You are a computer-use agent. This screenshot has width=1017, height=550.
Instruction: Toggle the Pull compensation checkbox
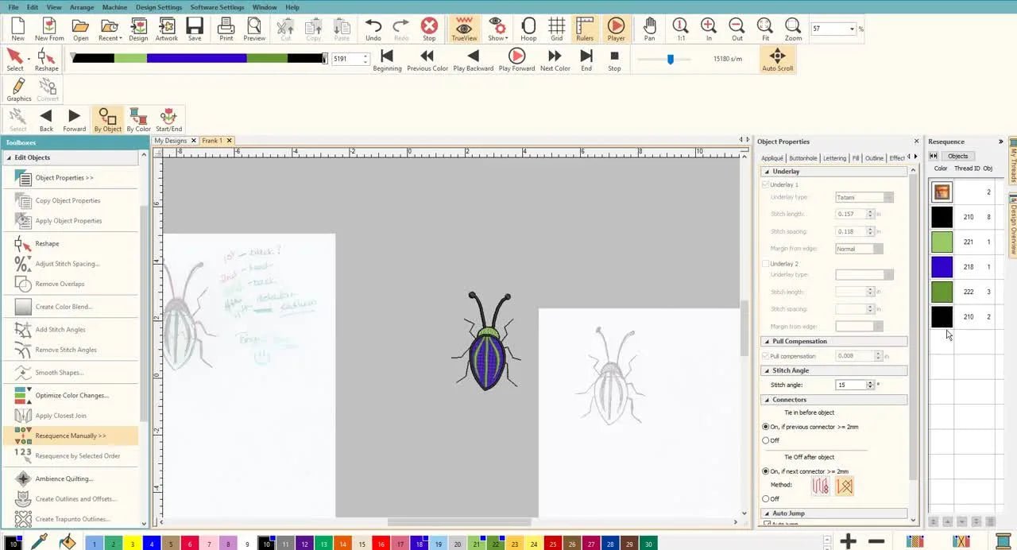pos(766,356)
